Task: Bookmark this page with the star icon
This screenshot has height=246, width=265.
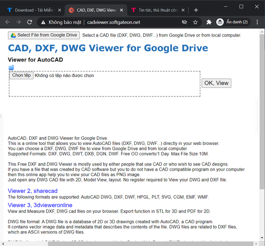Action: pos(195,22)
